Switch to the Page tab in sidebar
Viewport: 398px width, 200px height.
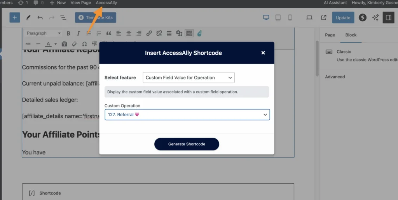coord(330,35)
